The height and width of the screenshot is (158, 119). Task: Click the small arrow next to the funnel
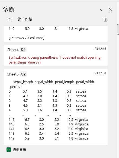(12, 19)
